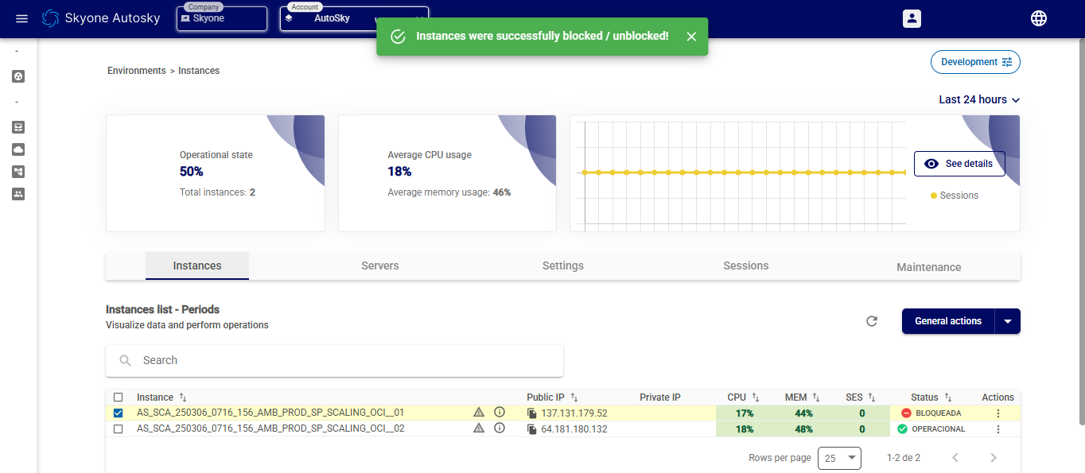Refresh the instances list
Viewport: 1085px width, 473px height.
(872, 321)
